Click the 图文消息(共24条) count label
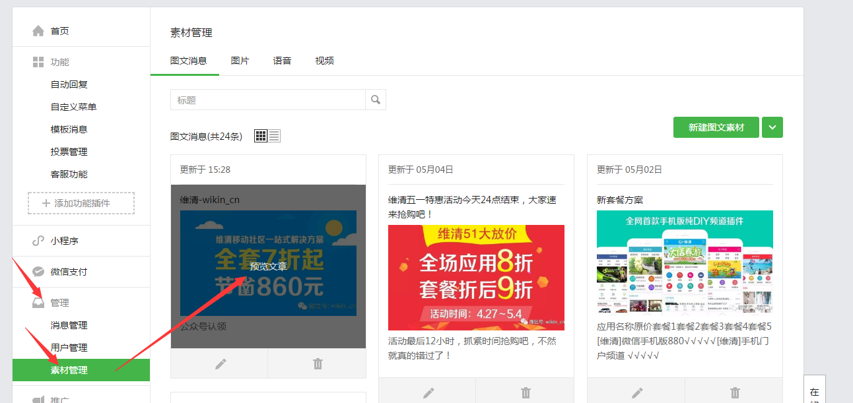The height and width of the screenshot is (403, 853). click(x=206, y=137)
